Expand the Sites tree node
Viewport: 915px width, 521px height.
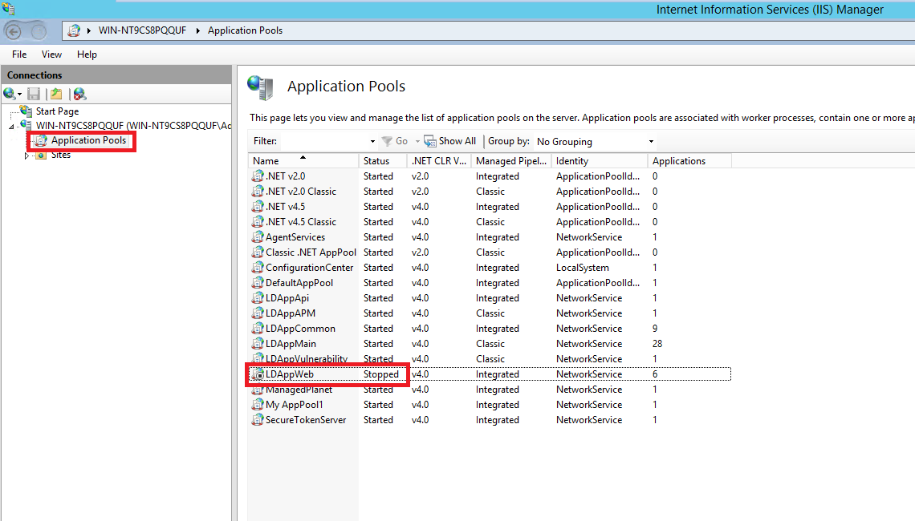click(26, 155)
